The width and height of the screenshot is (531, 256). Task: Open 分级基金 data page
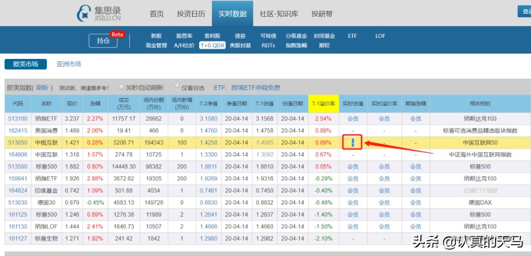click(296, 36)
